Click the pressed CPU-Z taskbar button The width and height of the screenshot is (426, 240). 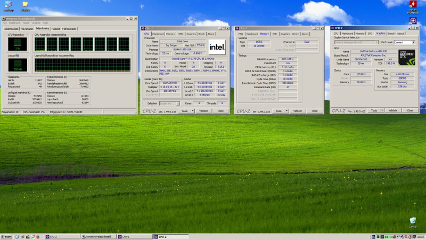171,237
